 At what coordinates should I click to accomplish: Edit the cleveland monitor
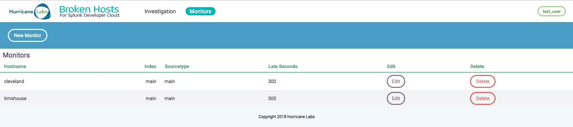click(x=396, y=81)
